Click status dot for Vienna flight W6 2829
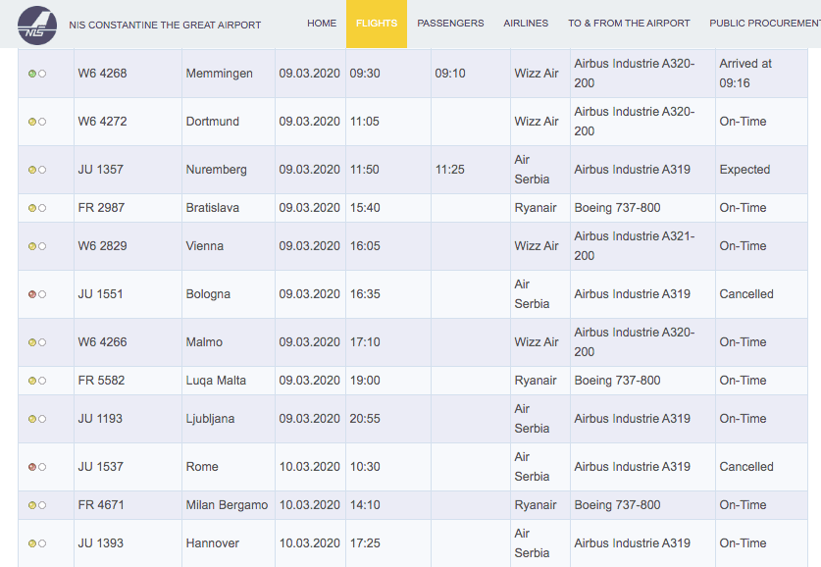Screen dimensions: 821x567 (x=32, y=246)
